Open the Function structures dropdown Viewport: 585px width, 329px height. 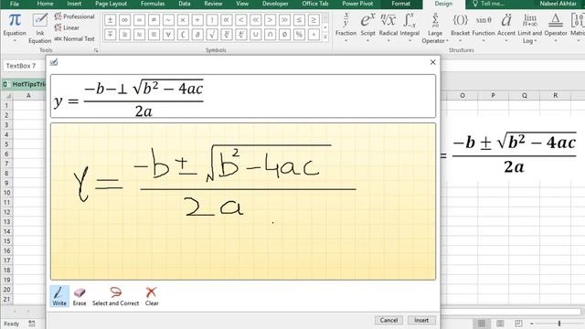[x=484, y=27]
